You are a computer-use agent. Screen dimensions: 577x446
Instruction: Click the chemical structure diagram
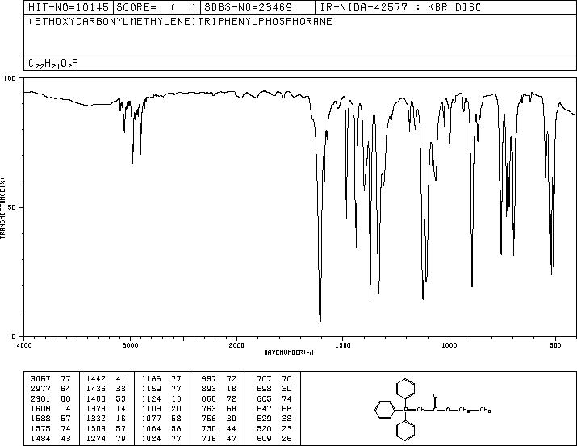(433, 409)
